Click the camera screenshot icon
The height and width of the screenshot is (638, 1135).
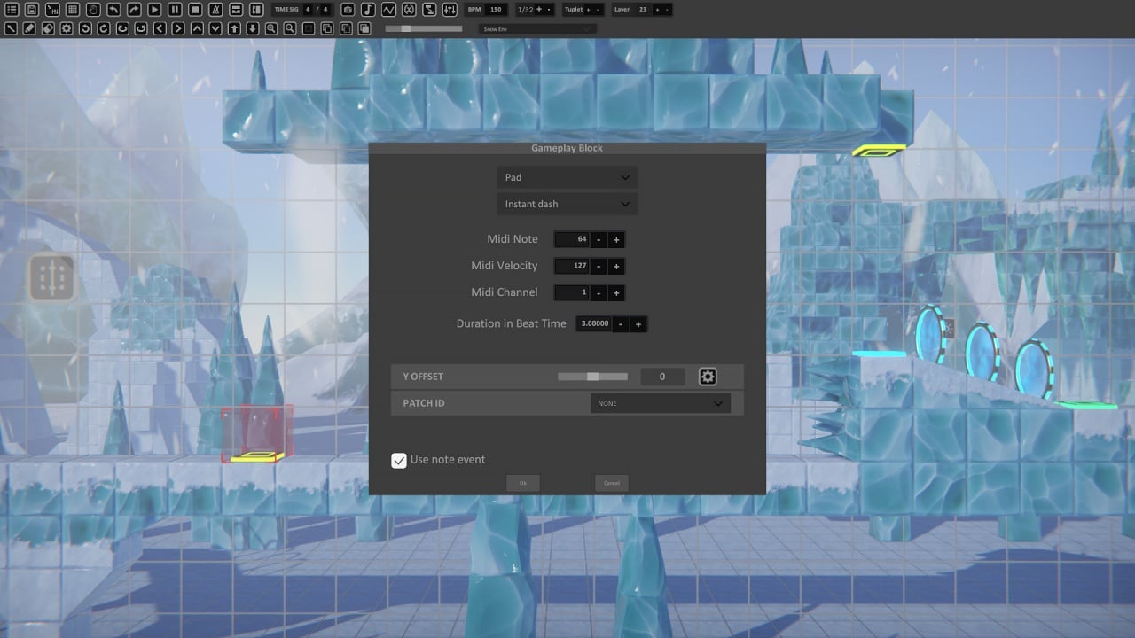(348, 10)
